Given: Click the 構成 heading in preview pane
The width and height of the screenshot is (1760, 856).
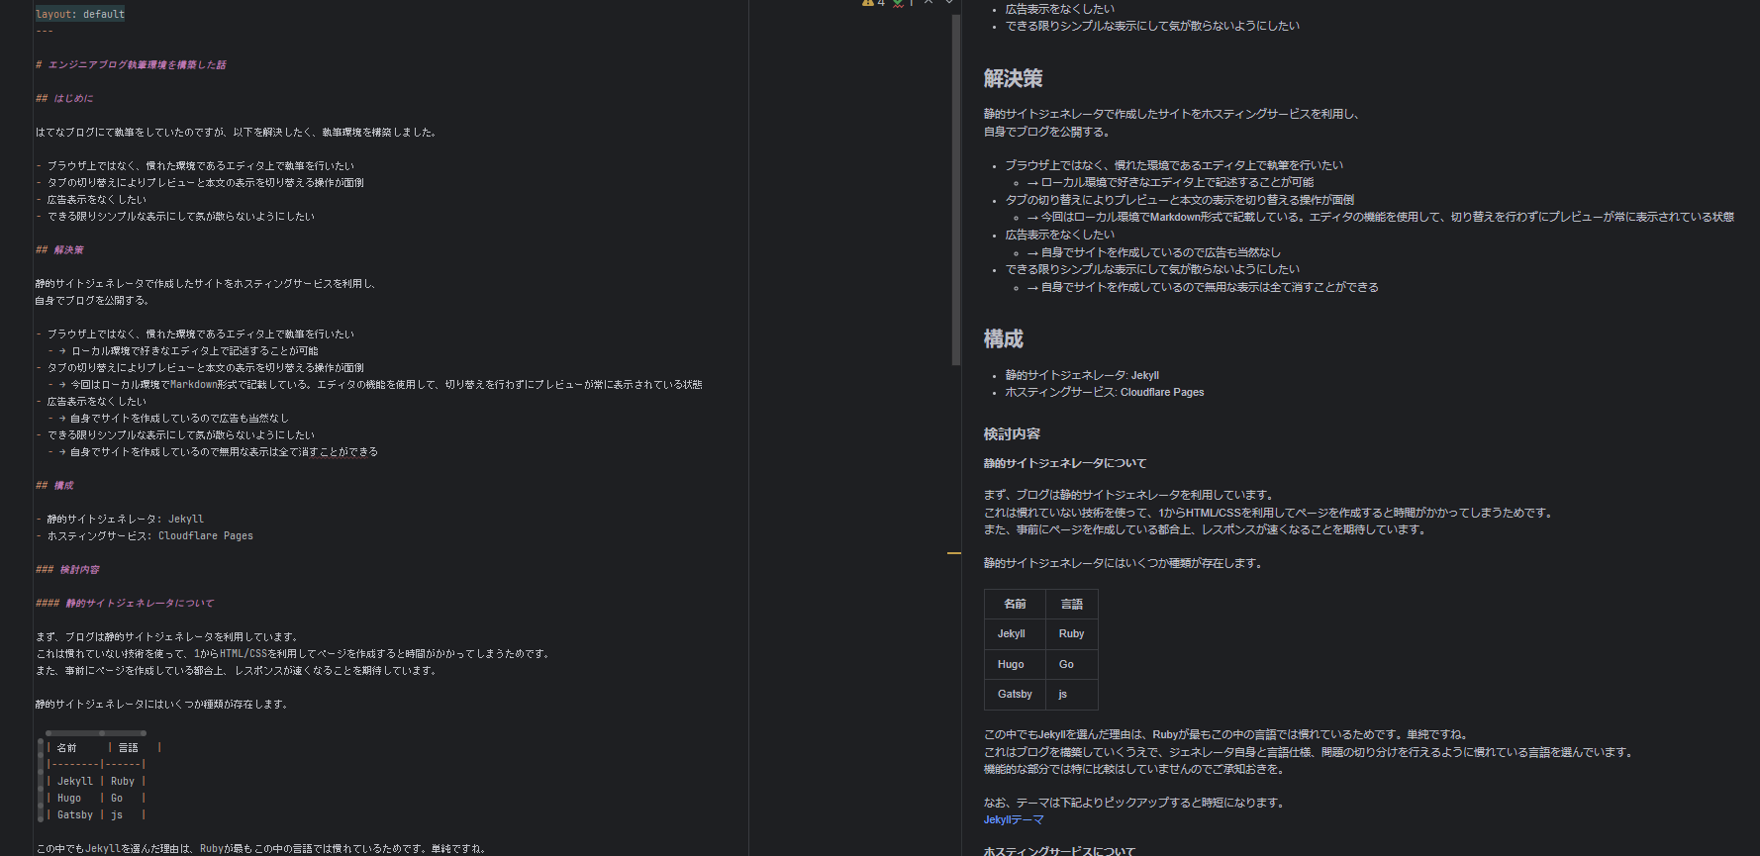Looking at the screenshot, I should (1003, 339).
